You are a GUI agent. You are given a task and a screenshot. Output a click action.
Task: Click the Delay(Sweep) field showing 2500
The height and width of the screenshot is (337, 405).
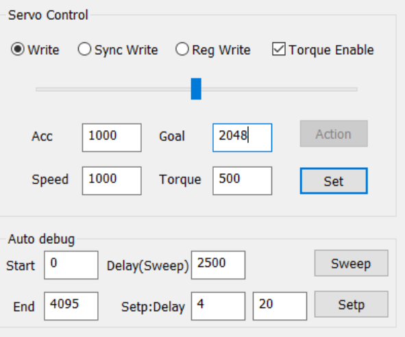coord(218,265)
